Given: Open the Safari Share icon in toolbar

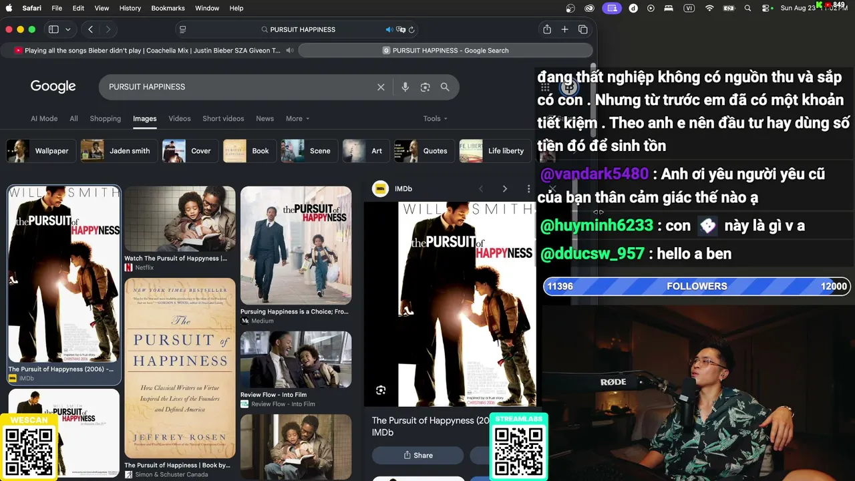Looking at the screenshot, I should (547, 29).
